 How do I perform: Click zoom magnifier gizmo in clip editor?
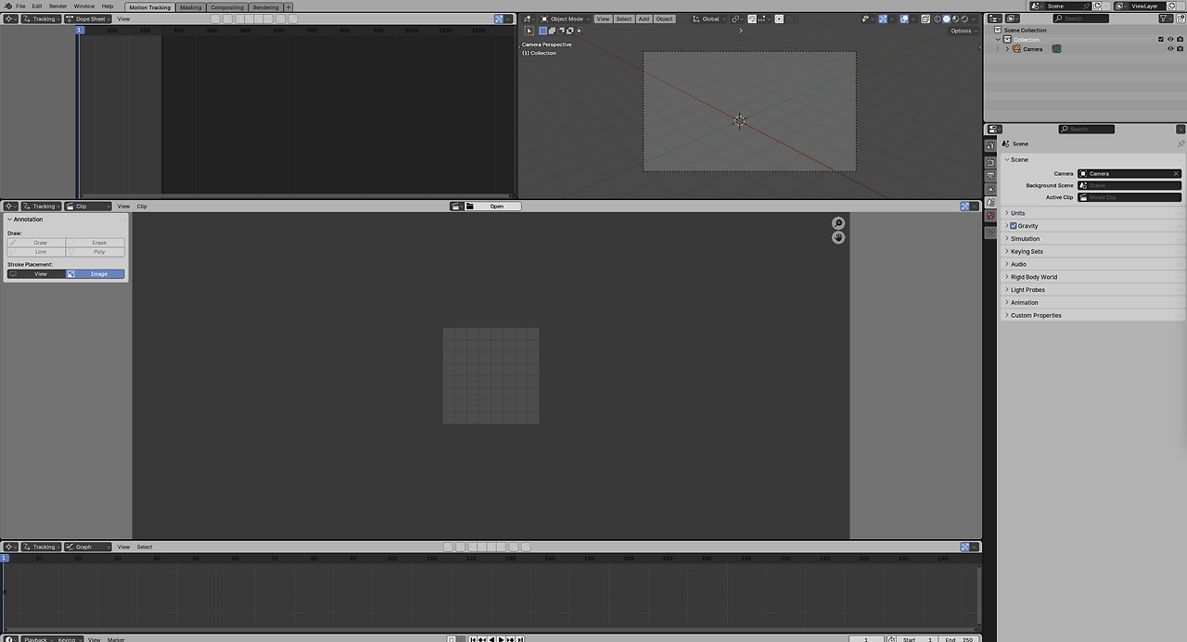pos(838,223)
